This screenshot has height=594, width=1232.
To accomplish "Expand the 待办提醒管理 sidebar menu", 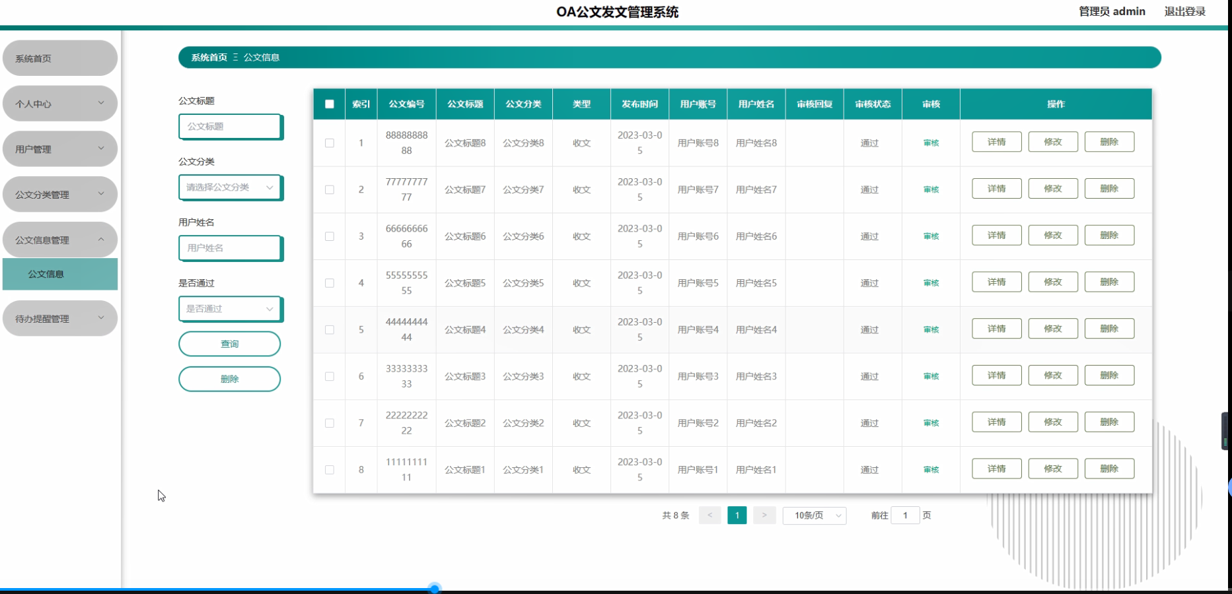I will 60,319.
